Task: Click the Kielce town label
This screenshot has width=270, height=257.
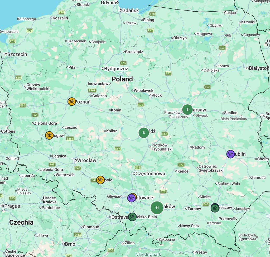Action: click(x=183, y=171)
